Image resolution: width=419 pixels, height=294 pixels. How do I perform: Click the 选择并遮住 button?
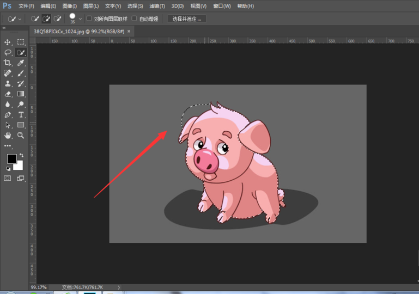click(186, 19)
